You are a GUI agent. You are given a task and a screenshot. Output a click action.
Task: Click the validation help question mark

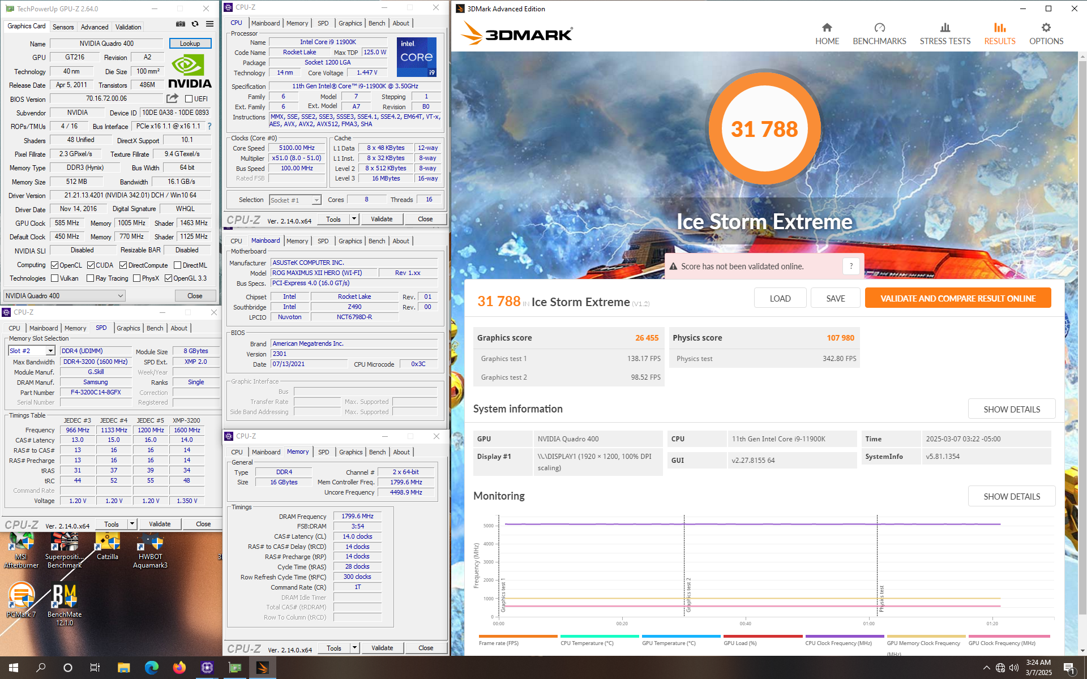tap(851, 266)
